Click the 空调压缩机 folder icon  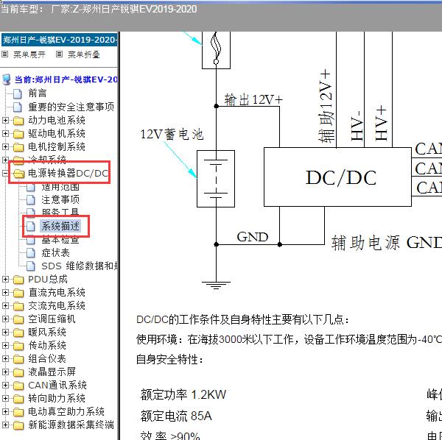pyautogui.click(x=18, y=319)
